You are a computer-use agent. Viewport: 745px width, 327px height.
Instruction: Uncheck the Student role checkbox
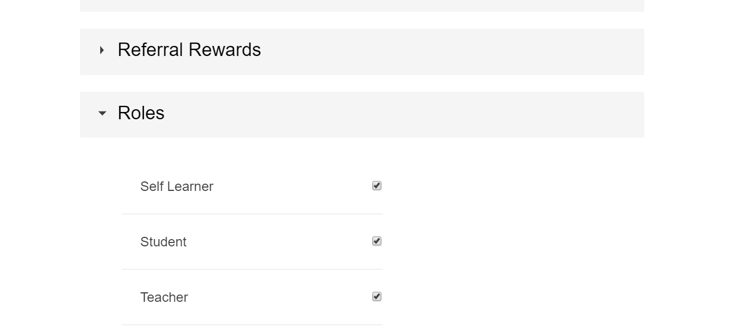coord(377,241)
